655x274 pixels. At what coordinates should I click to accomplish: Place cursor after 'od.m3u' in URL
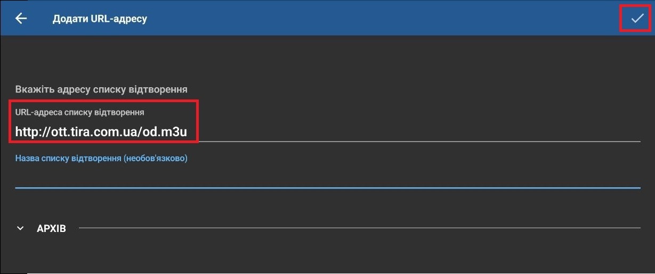tap(188, 131)
